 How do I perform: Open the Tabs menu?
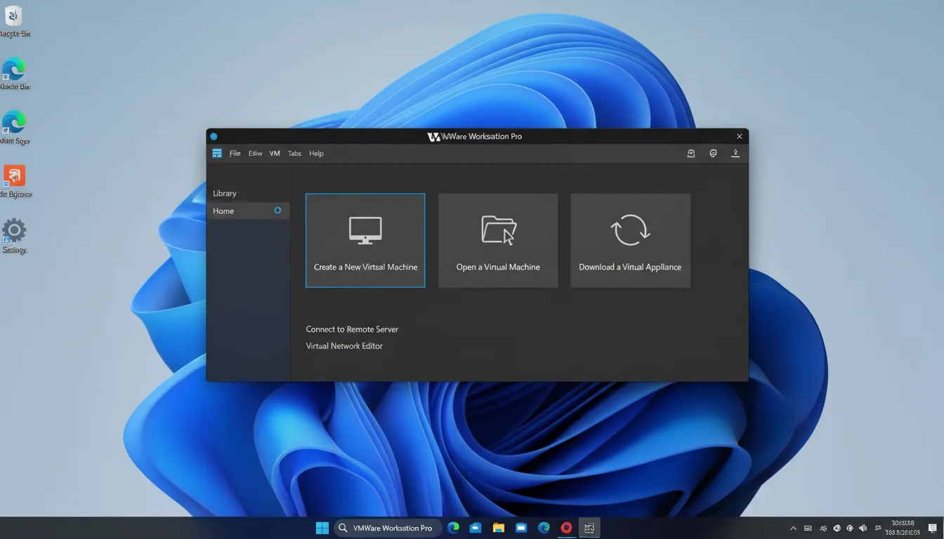pos(294,153)
